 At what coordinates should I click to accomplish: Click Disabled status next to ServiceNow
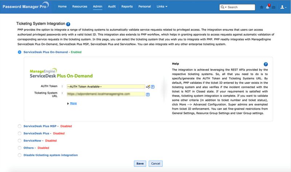tap(51, 140)
